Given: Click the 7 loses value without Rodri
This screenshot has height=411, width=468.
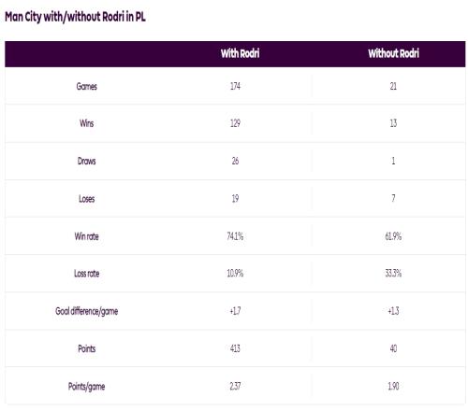Looking at the screenshot, I should pyautogui.click(x=393, y=198).
